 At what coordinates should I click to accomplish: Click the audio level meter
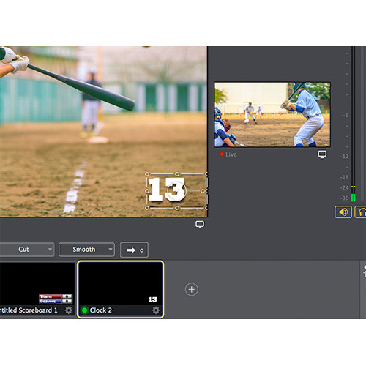point(353,124)
